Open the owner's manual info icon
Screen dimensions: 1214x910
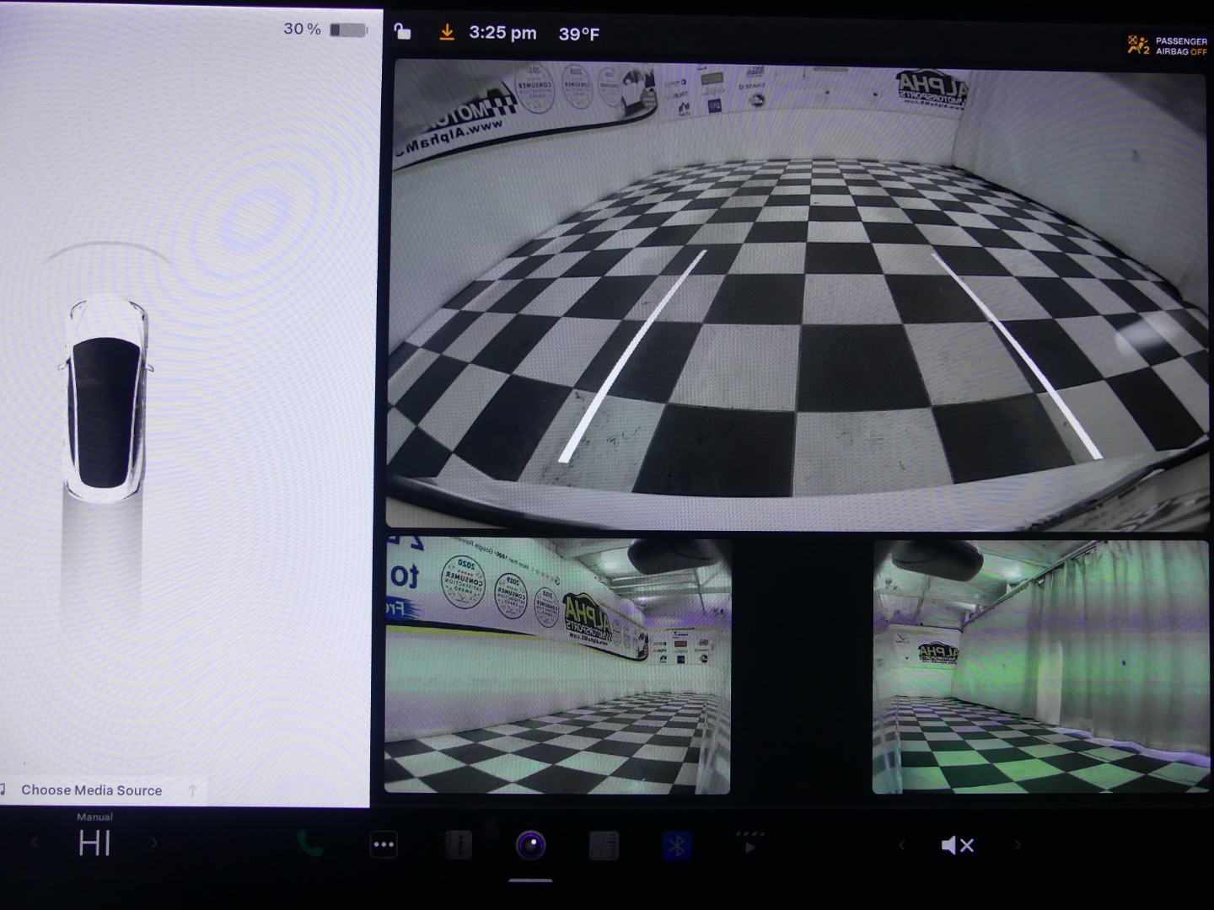tap(458, 844)
